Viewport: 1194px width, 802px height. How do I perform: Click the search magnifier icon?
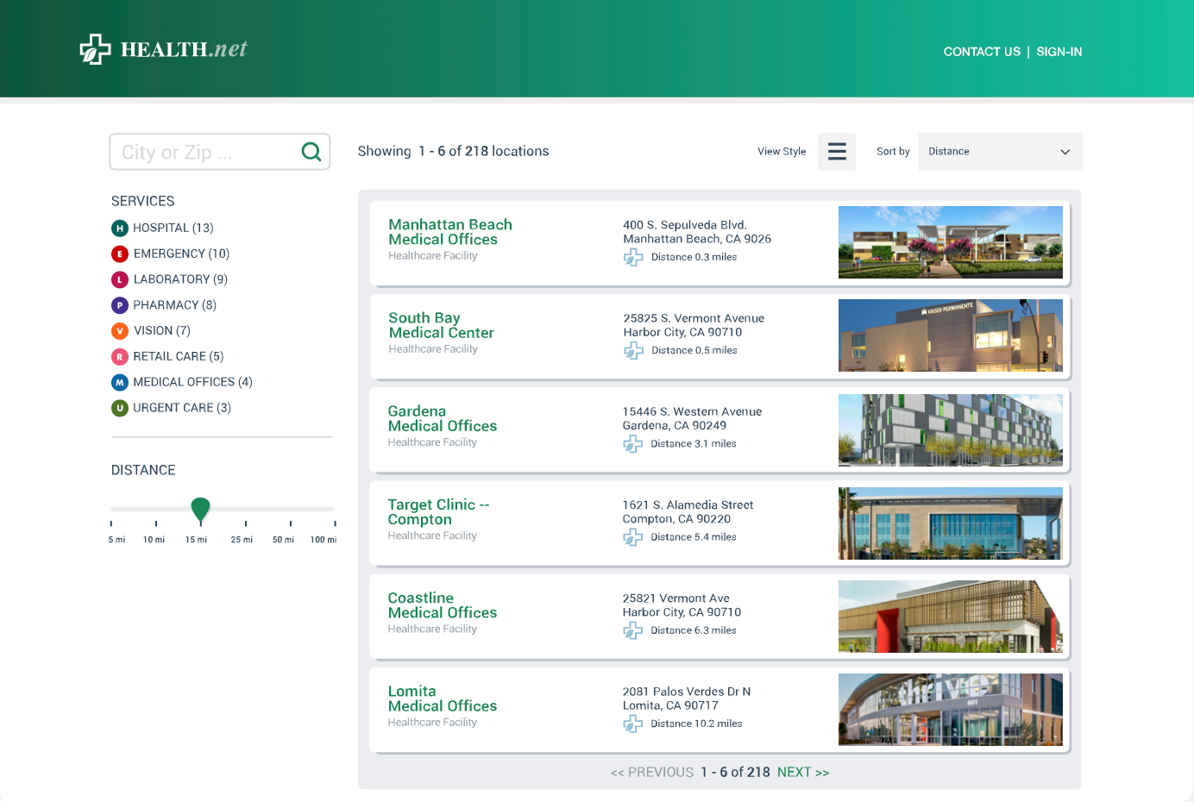[311, 151]
